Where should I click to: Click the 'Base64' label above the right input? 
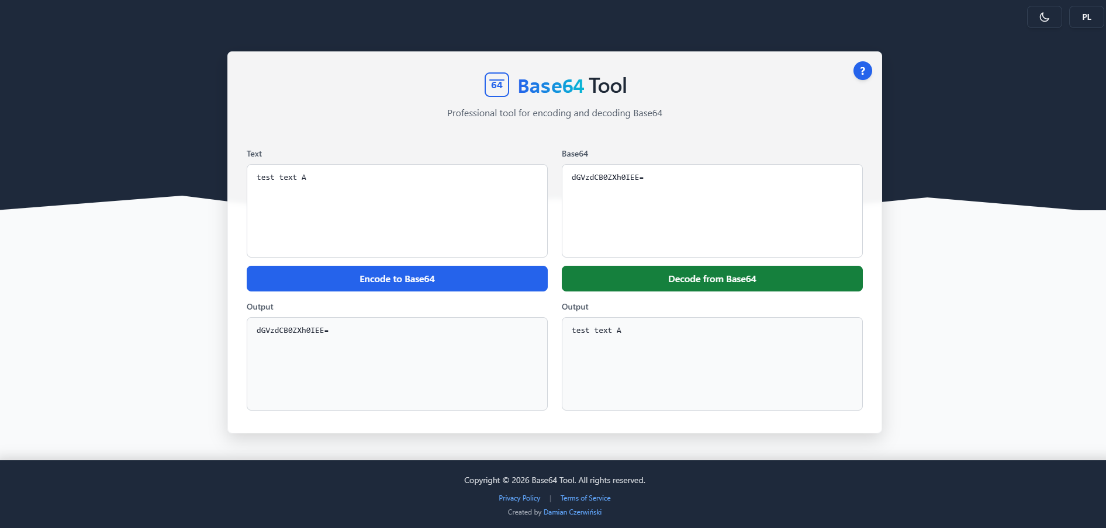pyautogui.click(x=575, y=154)
